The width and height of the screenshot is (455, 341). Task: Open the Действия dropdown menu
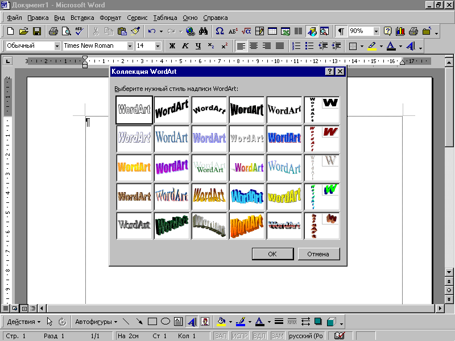tap(23, 322)
